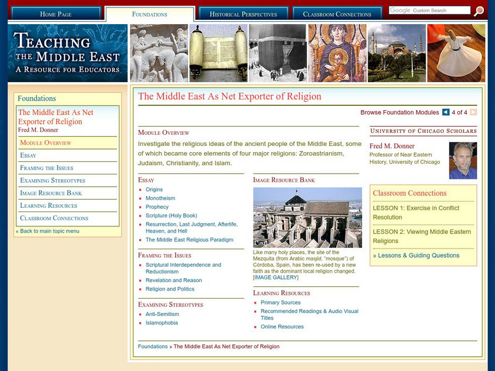This screenshot has width=495, height=371.
Task: Open Online Resources link
Action: 282,327
